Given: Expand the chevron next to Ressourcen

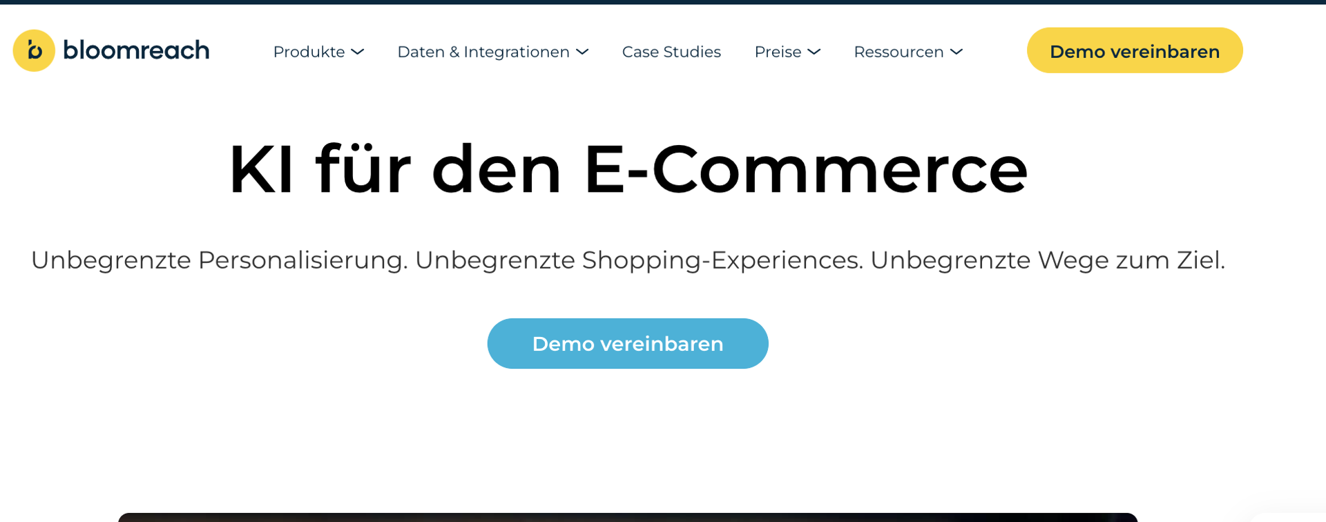Looking at the screenshot, I should tap(957, 52).
